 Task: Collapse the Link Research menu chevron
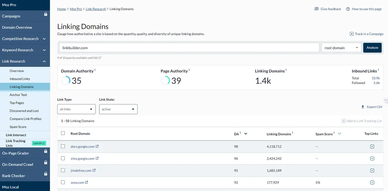pos(44,61)
